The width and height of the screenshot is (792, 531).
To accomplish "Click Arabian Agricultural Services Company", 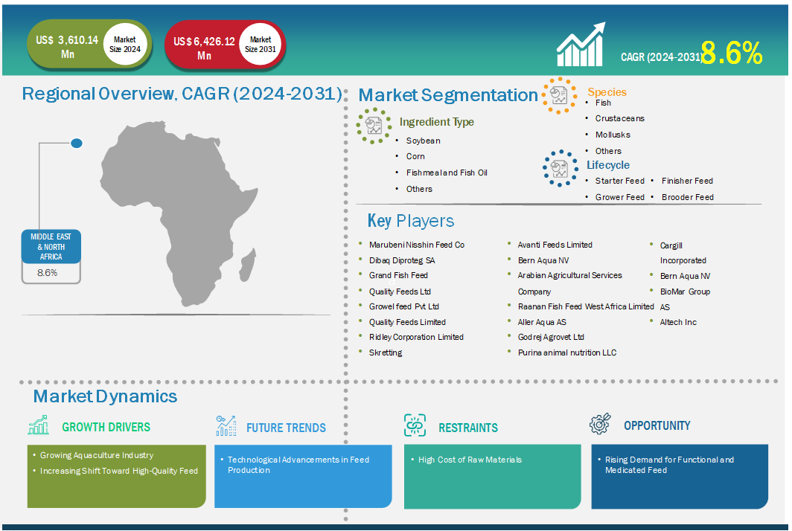I will click(x=569, y=283).
